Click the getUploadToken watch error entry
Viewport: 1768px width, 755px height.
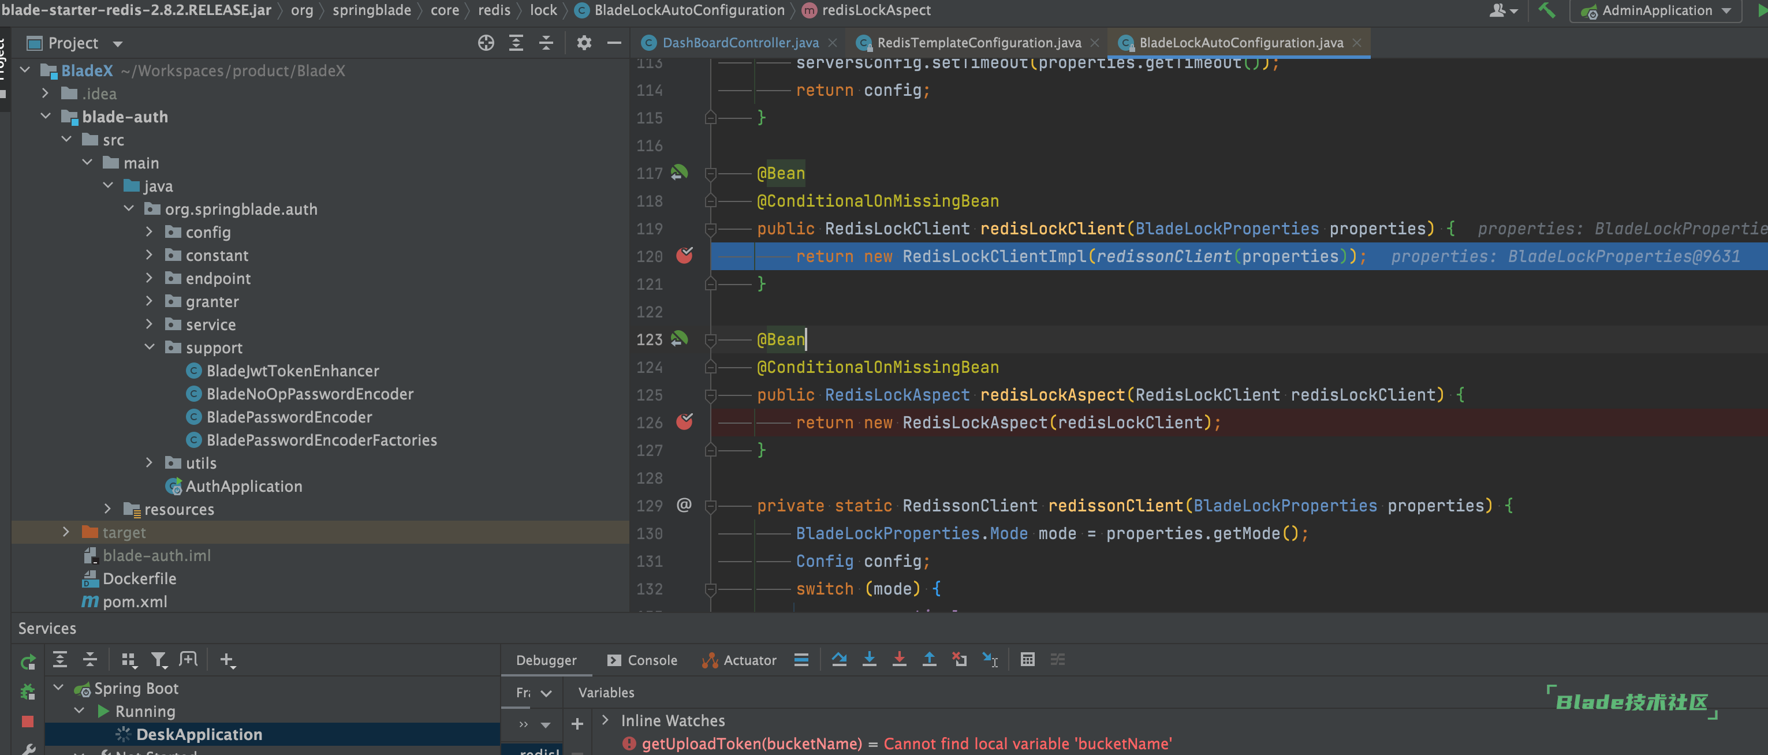pos(896,744)
